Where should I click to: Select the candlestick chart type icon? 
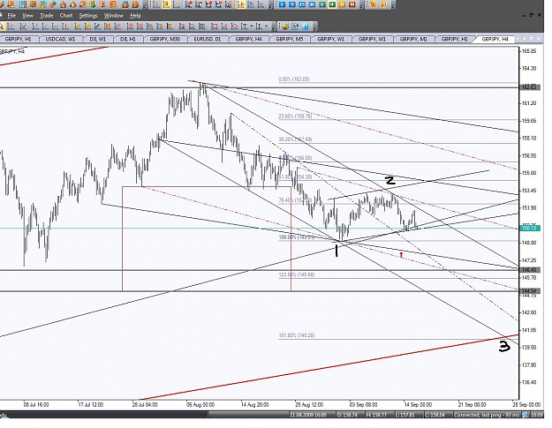[166, 4]
